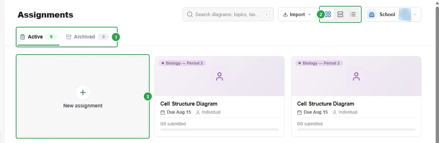Switch to list view layout

pos(353,14)
